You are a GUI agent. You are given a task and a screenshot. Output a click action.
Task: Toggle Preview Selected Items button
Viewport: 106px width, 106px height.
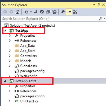tap(69, 12)
